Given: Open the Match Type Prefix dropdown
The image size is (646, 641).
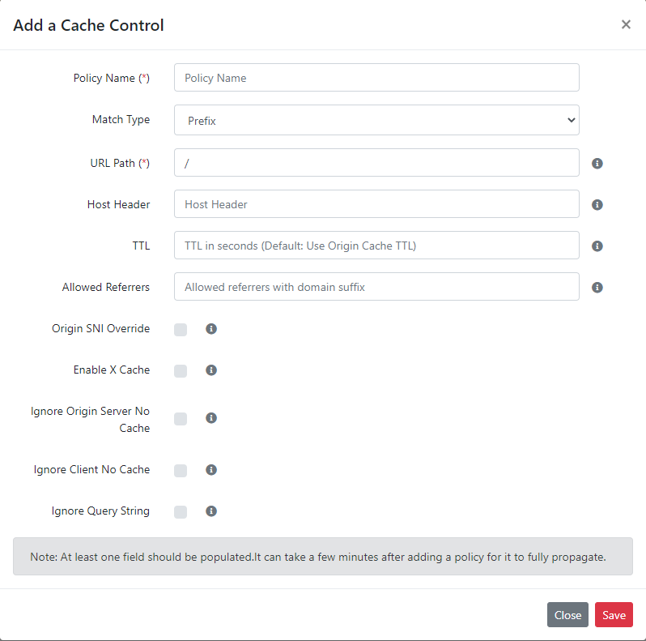Looking at the screenshot, I should click(x=376, y=120).
